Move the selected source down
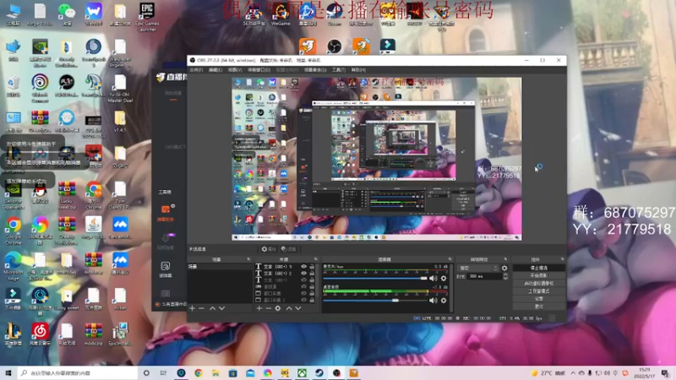The image size is (676, 380). click(x=298, y=308)
